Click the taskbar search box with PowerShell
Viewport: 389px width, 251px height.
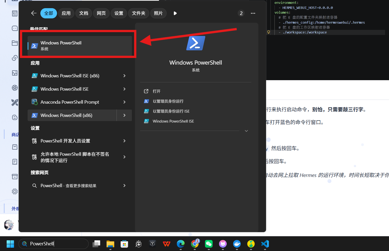(x=54, y=244)
